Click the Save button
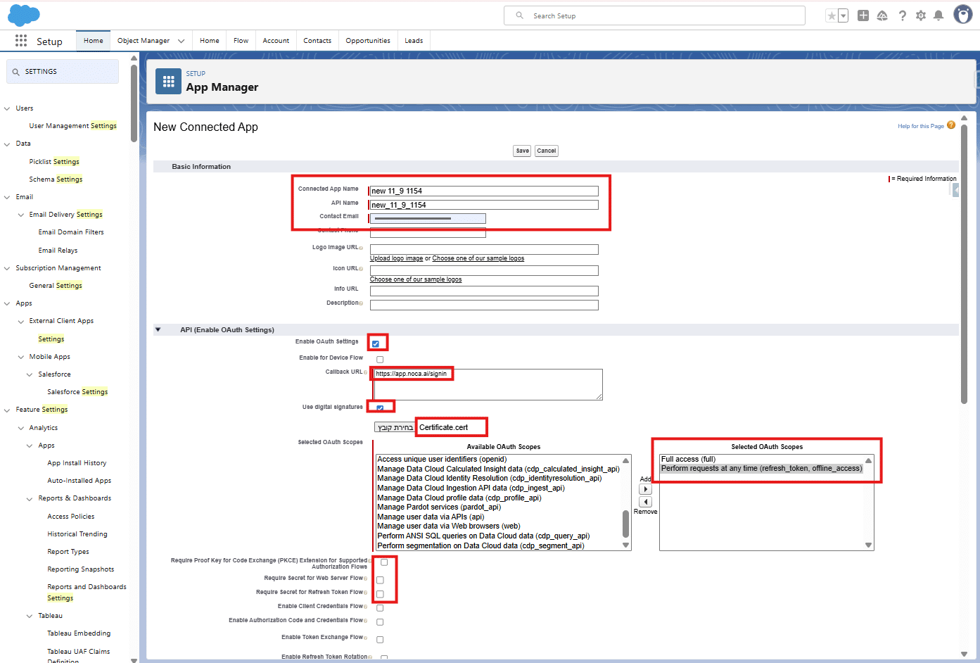Image resolution: width=980 pixels, height=663 pixels. [x=522, y=151]
